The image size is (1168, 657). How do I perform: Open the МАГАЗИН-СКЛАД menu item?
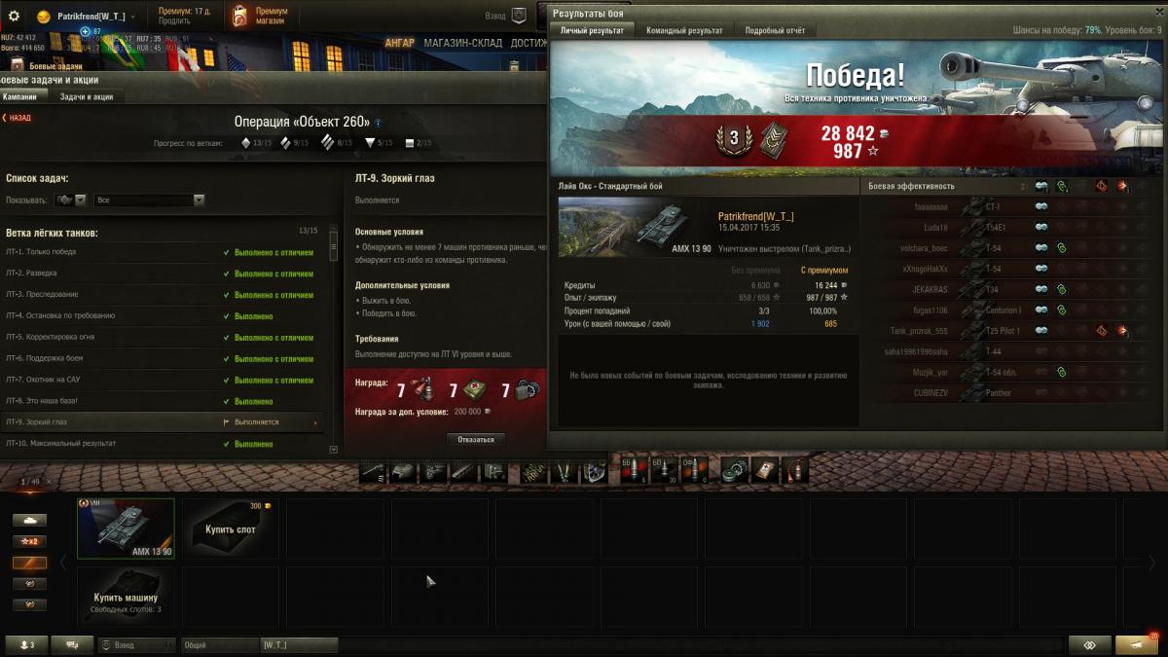(463, 43)
